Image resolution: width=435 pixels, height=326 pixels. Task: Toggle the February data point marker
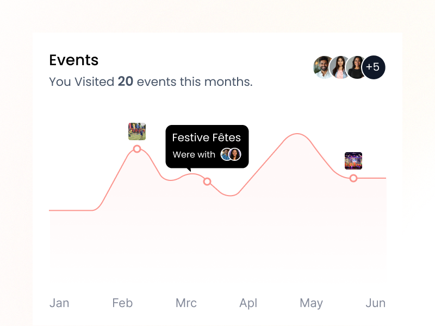pos(136,148)
